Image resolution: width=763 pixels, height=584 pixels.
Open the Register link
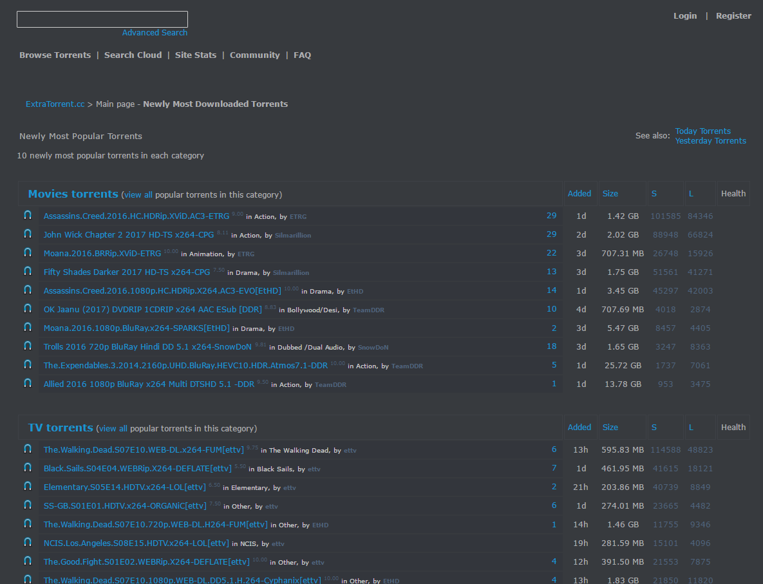click(x=733, y=16)
